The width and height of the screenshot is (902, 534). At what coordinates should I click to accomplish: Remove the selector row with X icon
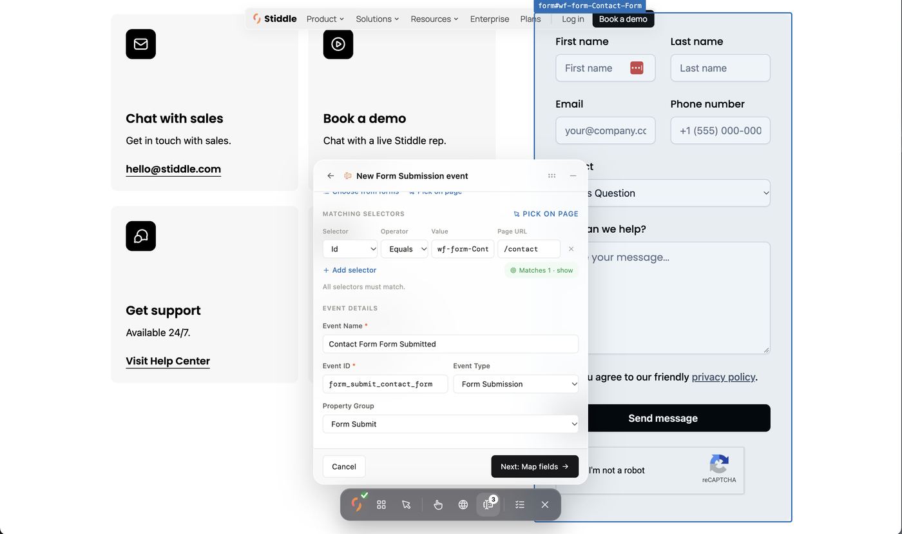tap(571, 249)
